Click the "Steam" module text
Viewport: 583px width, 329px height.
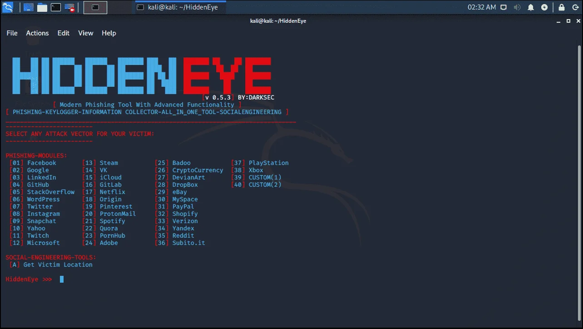pyautogui.click(x=109, y=163)
